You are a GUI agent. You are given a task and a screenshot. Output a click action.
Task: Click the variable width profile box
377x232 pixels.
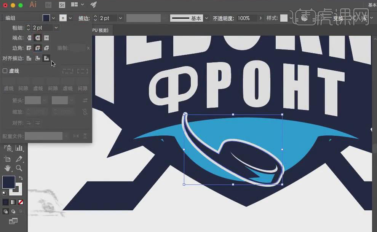[x=143, y=18]
